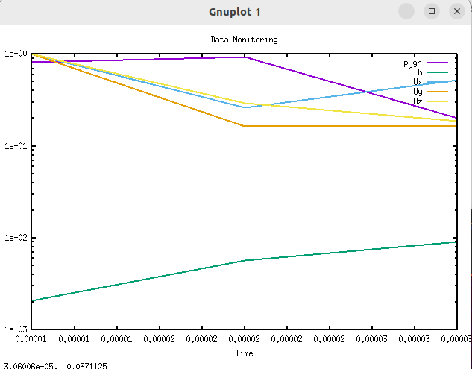Click the 1e-01 y-axis tick label
Screen dimensions: 472x369
(x=16, y=146)
